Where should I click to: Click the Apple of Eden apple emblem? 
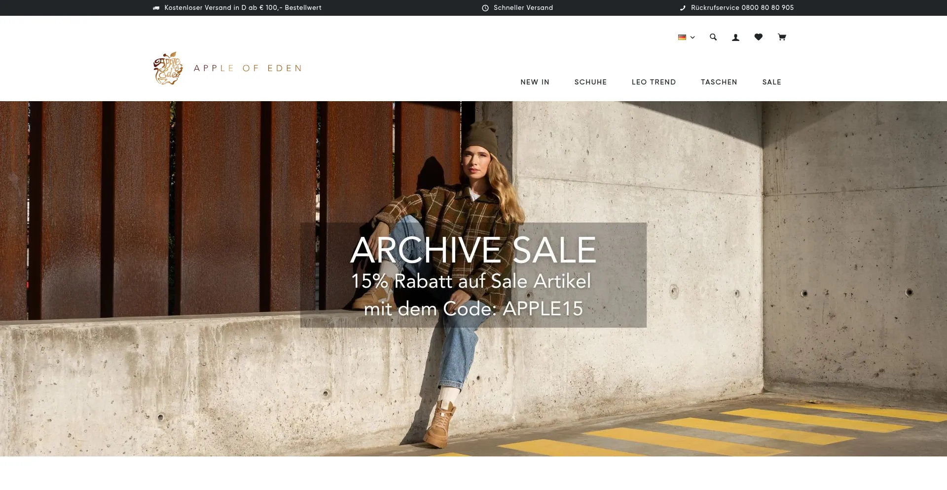point(168,69)
